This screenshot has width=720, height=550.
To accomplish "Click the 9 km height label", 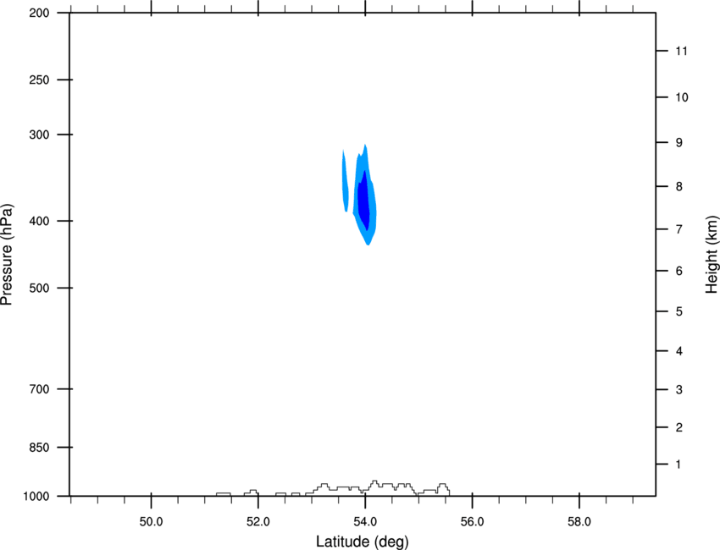I will (678, 143).
